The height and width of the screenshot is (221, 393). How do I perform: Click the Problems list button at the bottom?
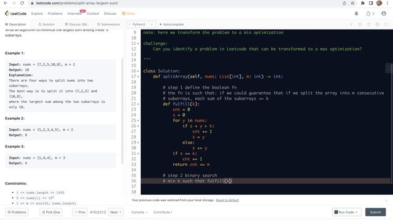(17, 212)
